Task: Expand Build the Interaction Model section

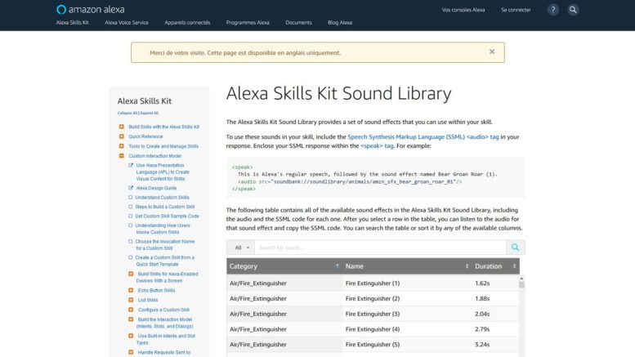Action: [131, 319]
